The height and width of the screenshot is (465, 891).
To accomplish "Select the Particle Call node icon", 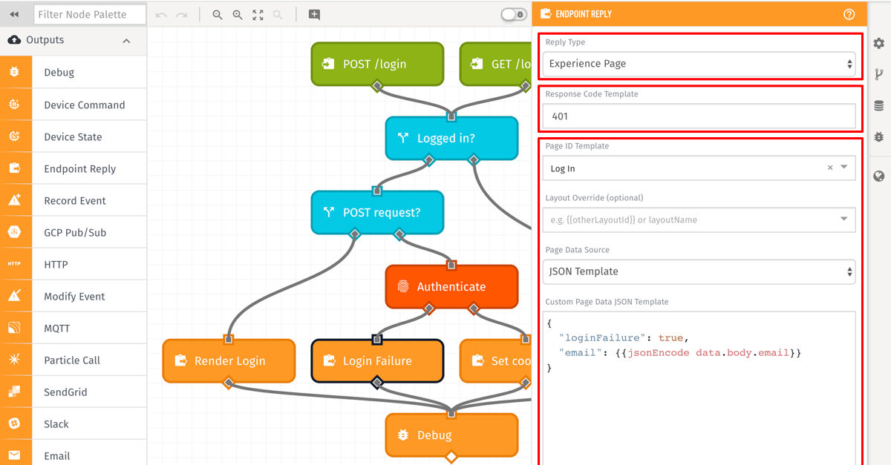I will coord(14,360).
